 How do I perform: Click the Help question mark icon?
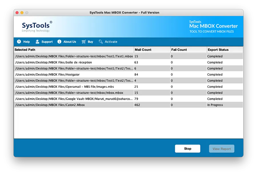(19, 42)
